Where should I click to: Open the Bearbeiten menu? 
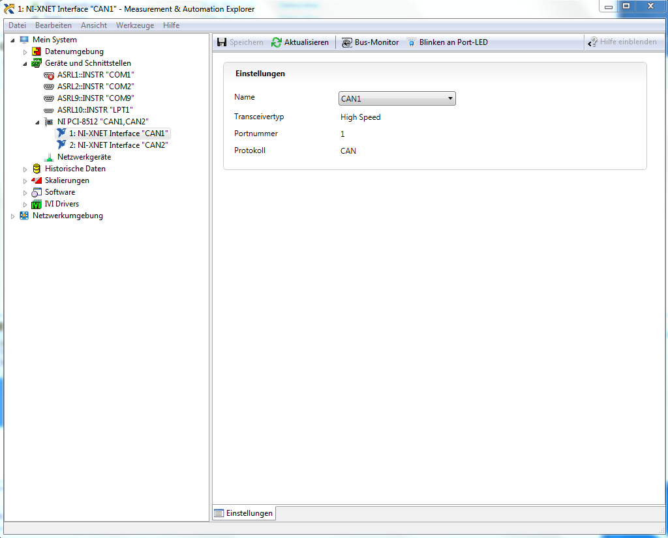(x=53, y=25)
